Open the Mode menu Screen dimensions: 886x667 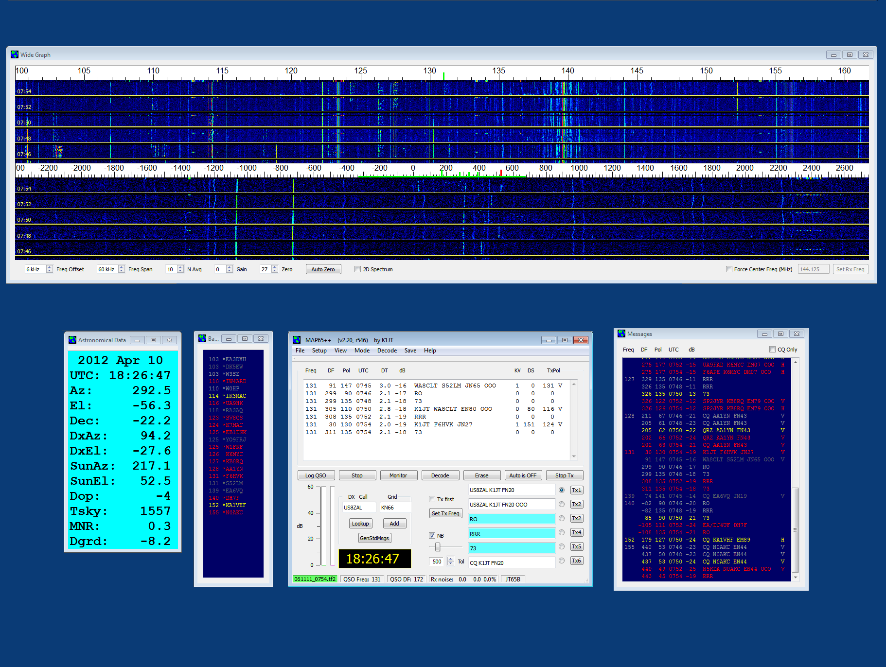(x=362, y=351)
